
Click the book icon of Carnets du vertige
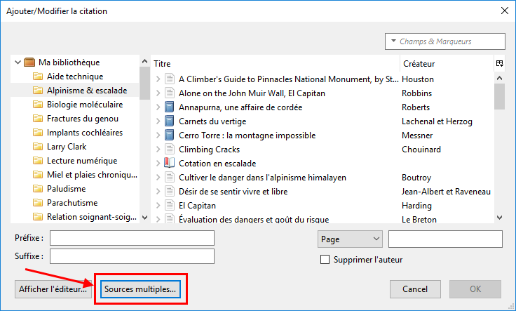point(169,121)
